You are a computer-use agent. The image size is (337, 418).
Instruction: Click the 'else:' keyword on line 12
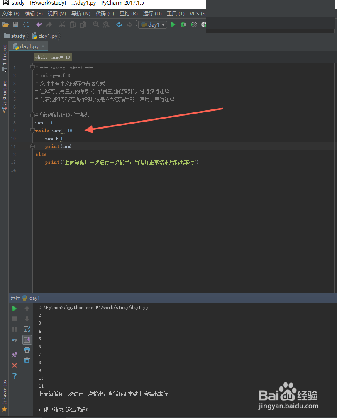[x=42, y=154]
